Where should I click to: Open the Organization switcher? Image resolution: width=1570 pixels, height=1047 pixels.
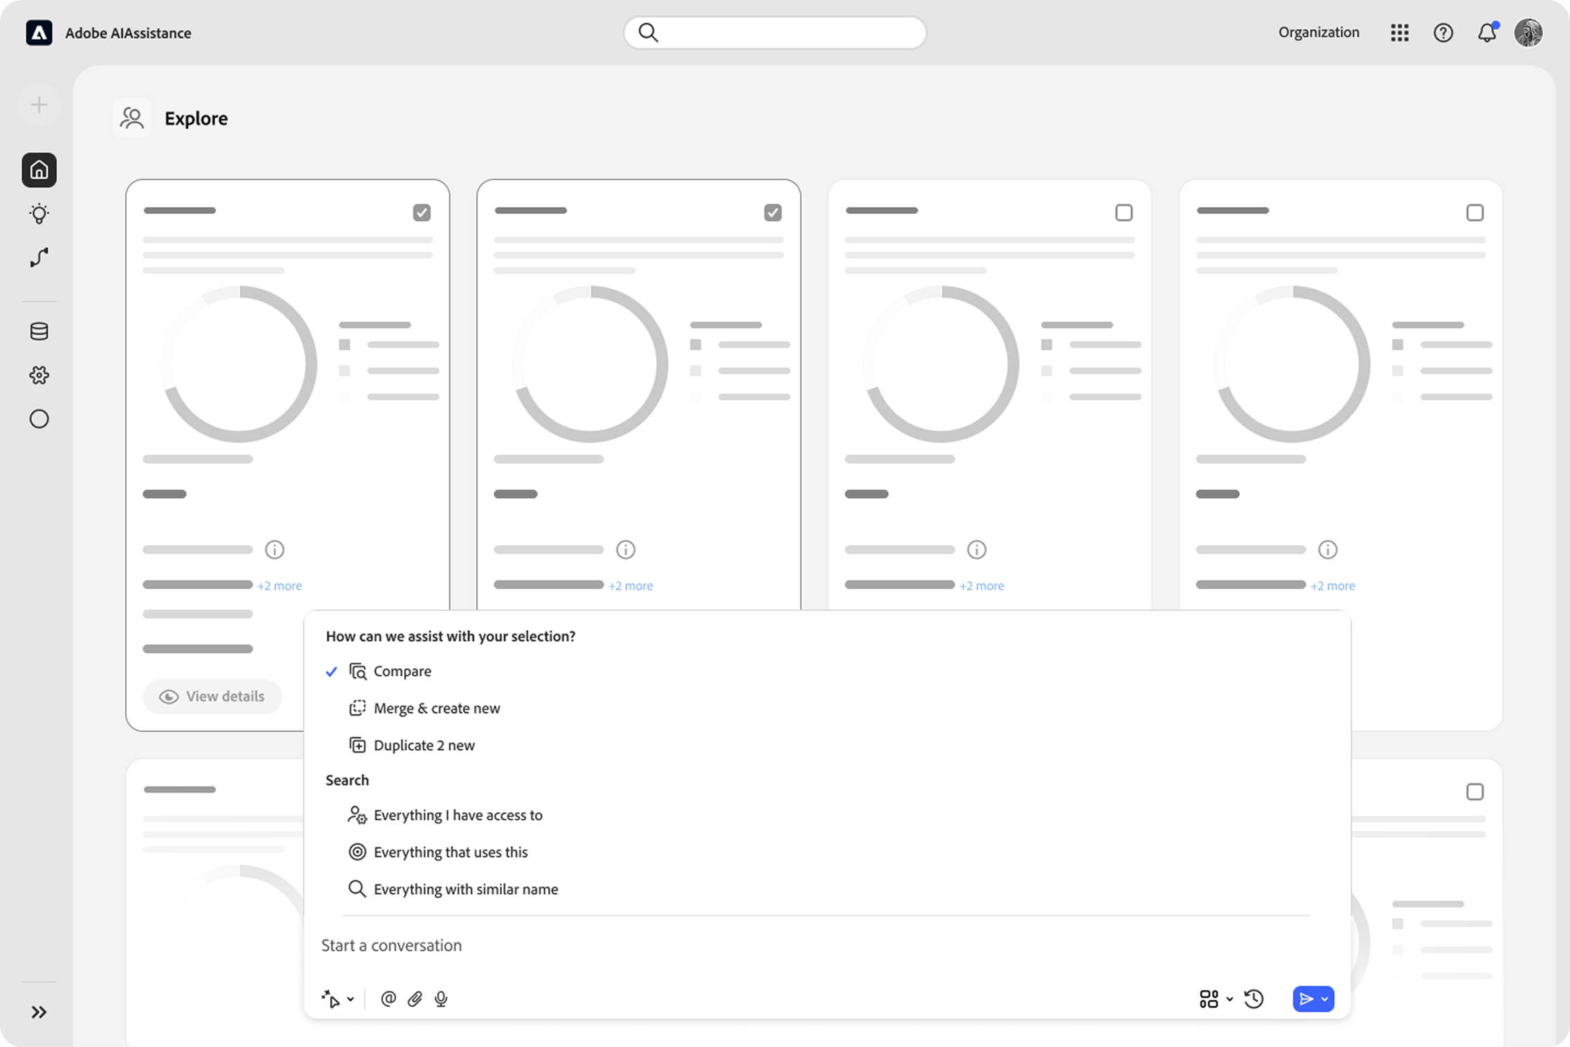(1319, 33)
